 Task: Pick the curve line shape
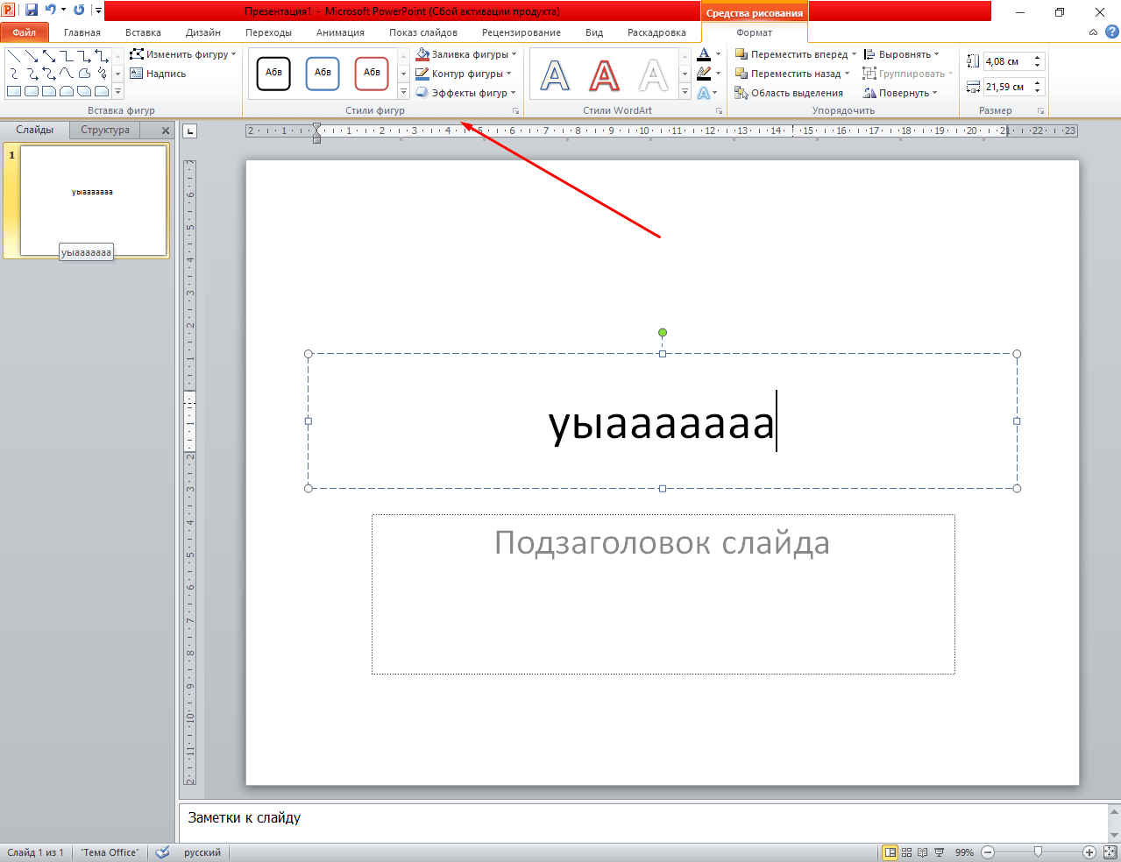(x=67, y=74)
